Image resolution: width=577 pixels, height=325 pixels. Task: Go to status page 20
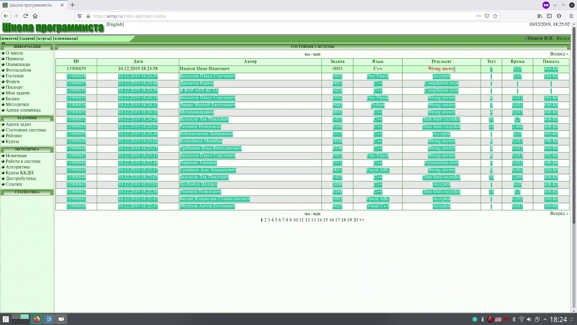[x=355, y=220]
